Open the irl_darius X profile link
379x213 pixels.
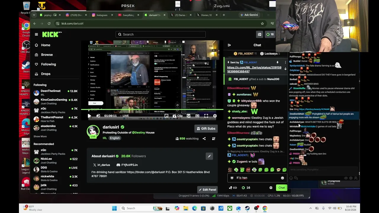(x=102, y=165)
